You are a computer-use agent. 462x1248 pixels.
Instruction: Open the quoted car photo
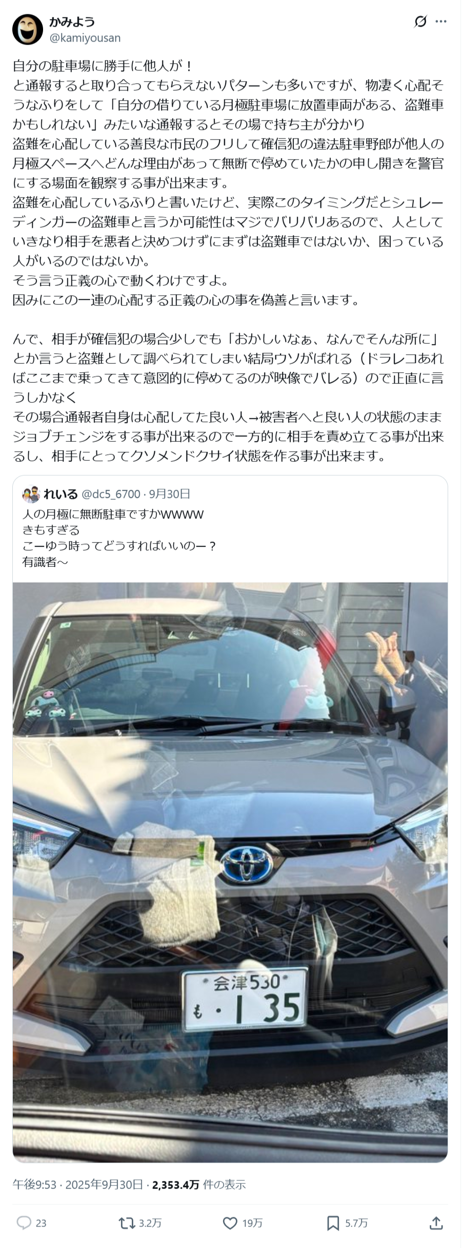coord(230,872)
